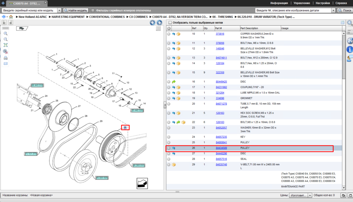The height and width of the screenshot is (202, 353).
Task: Select row 10 COPPER WASHER circle toggle
Action: point(169,34)
